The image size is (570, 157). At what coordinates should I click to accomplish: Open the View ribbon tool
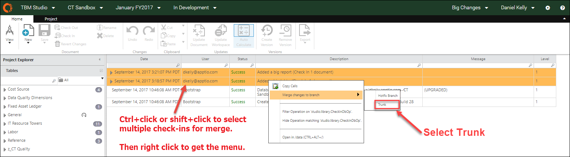10,35
